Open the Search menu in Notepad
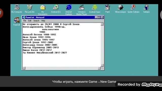This screenshot has width=162, height=91. click(36, 21)
